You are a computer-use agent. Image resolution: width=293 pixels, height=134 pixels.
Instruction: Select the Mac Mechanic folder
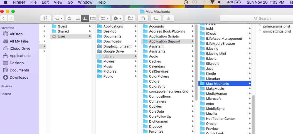[x=225, y=84]
